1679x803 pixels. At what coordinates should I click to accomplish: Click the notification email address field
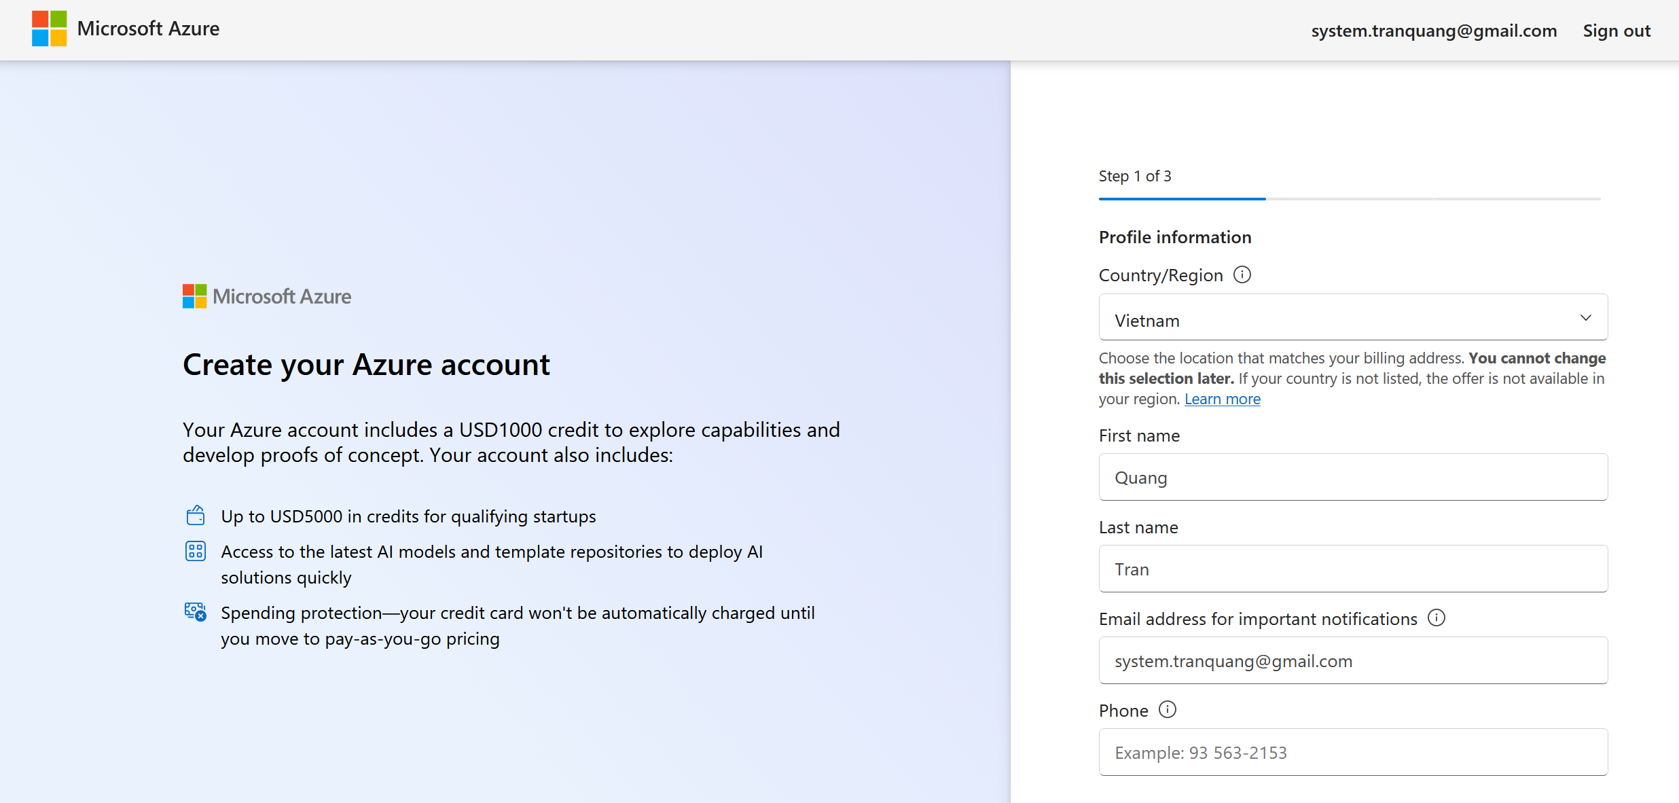click(x=1353, y=660)
